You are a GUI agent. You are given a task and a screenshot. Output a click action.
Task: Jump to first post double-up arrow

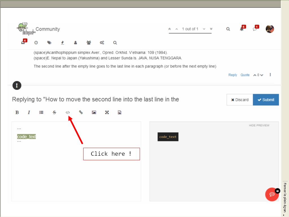pyautogui.click(x=170, y=29)
